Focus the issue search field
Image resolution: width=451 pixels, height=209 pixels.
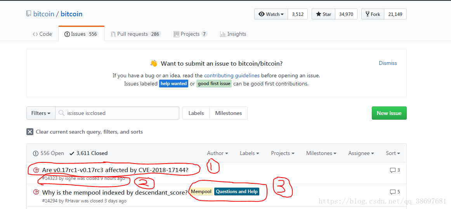[117, 113]
